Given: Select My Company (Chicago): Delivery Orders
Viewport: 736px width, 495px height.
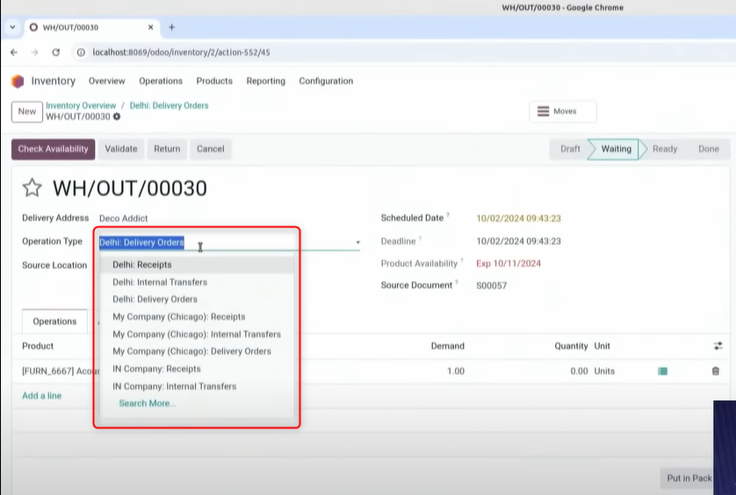Looking at the screenshot, I should [197, 351].
